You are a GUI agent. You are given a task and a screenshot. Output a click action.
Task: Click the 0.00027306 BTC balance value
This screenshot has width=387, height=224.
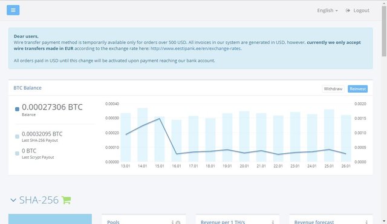coord(52,107)
